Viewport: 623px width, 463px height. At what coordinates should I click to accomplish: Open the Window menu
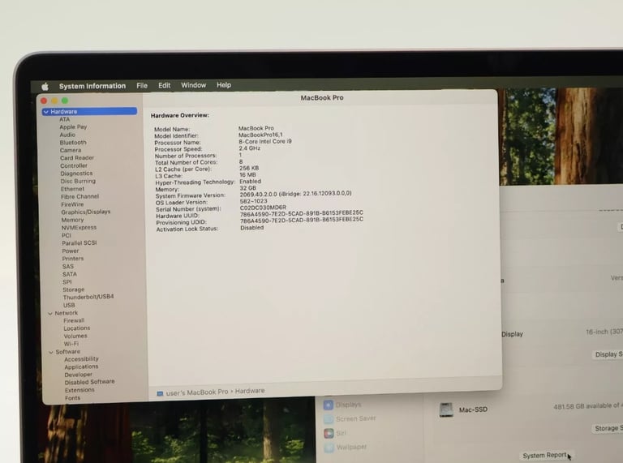coord(194,85)
